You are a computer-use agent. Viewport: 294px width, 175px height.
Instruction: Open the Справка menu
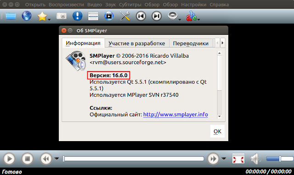click(219, 5)
